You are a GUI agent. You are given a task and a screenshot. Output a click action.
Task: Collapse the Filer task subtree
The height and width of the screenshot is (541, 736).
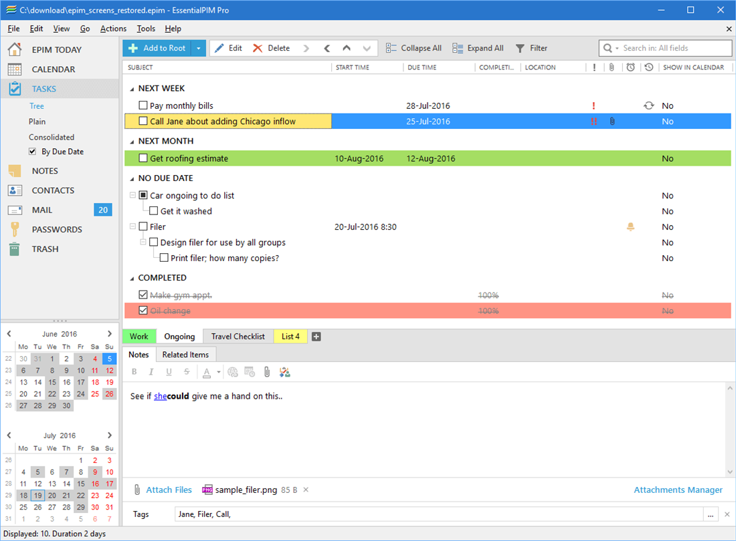132,226
